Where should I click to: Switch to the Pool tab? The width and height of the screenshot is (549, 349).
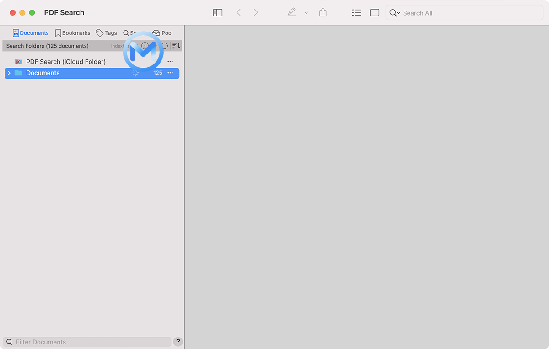click(162, 33)
